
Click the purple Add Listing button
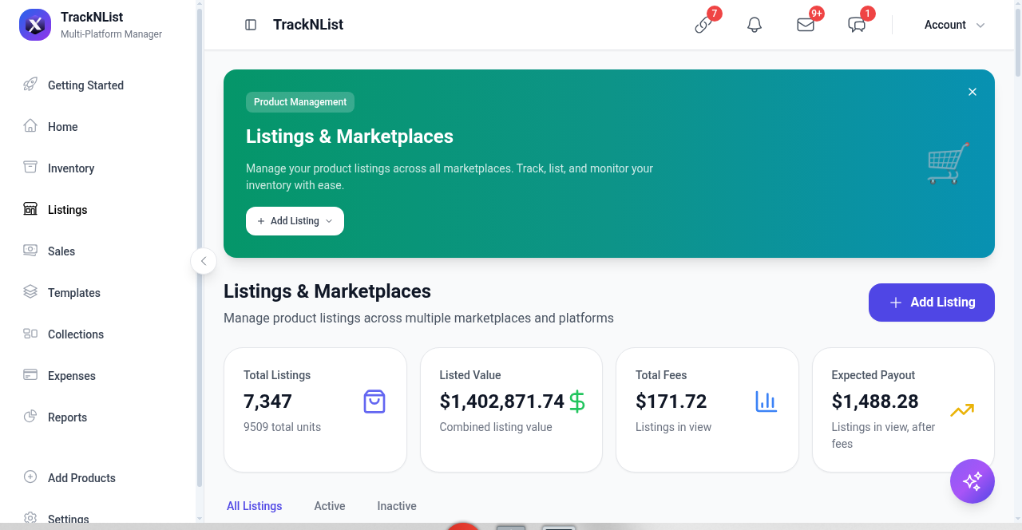932,303
